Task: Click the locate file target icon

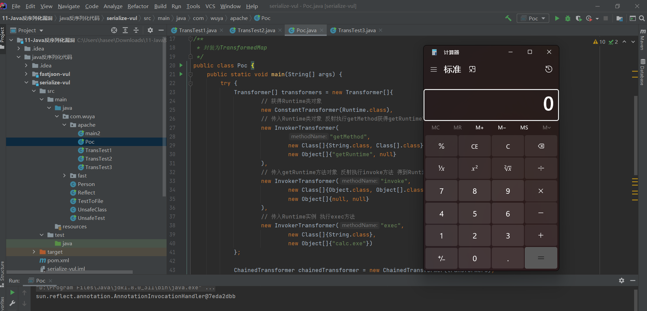Action: tap(114, 30)
